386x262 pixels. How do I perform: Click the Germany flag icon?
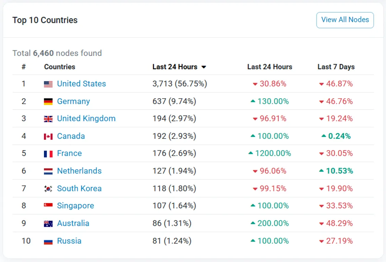(x=48, y=101)
